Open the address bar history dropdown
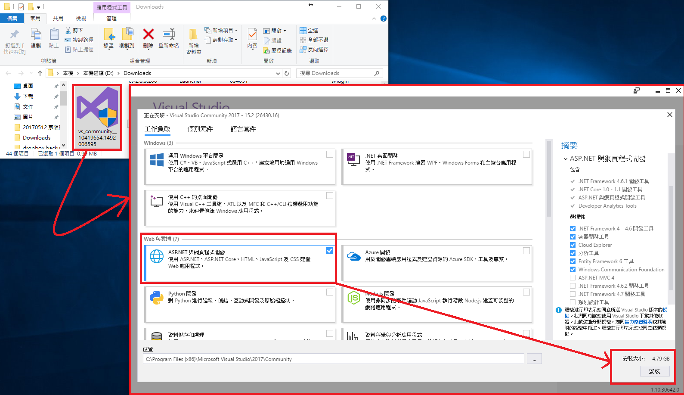Image resolution: width=684 pixels, height=395 pixels. pyautogui.click(x=278, y=73)
